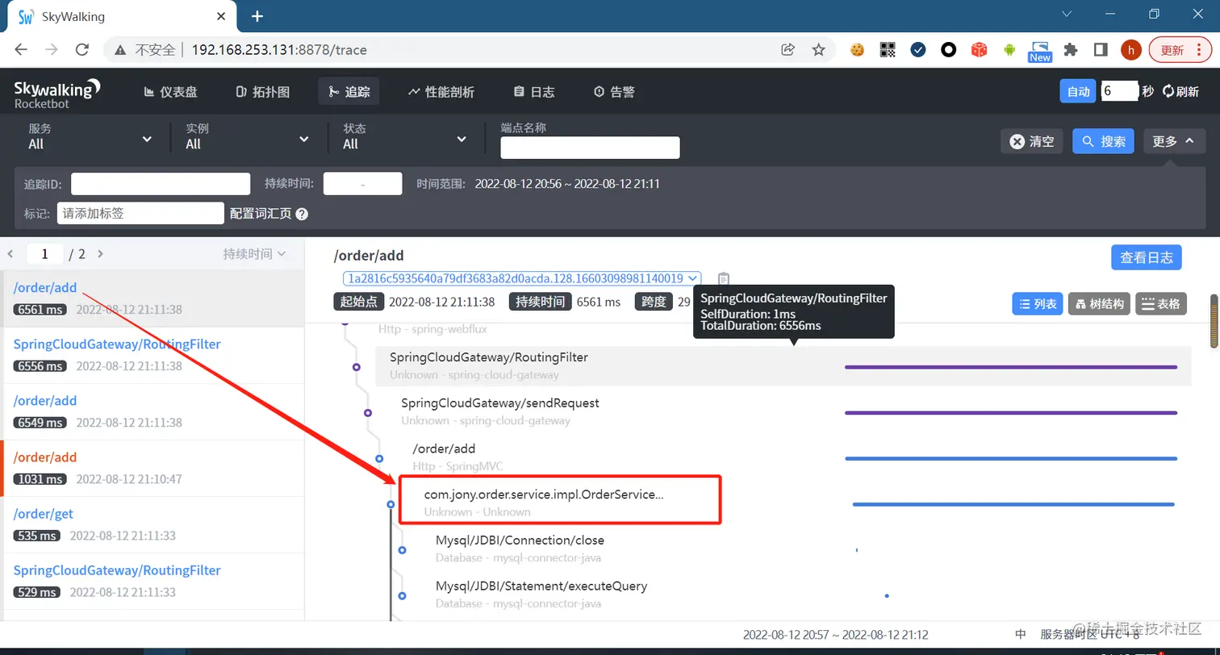
Task: Expand the trace ID selector dropdown
Action: [x=522, y=278]
